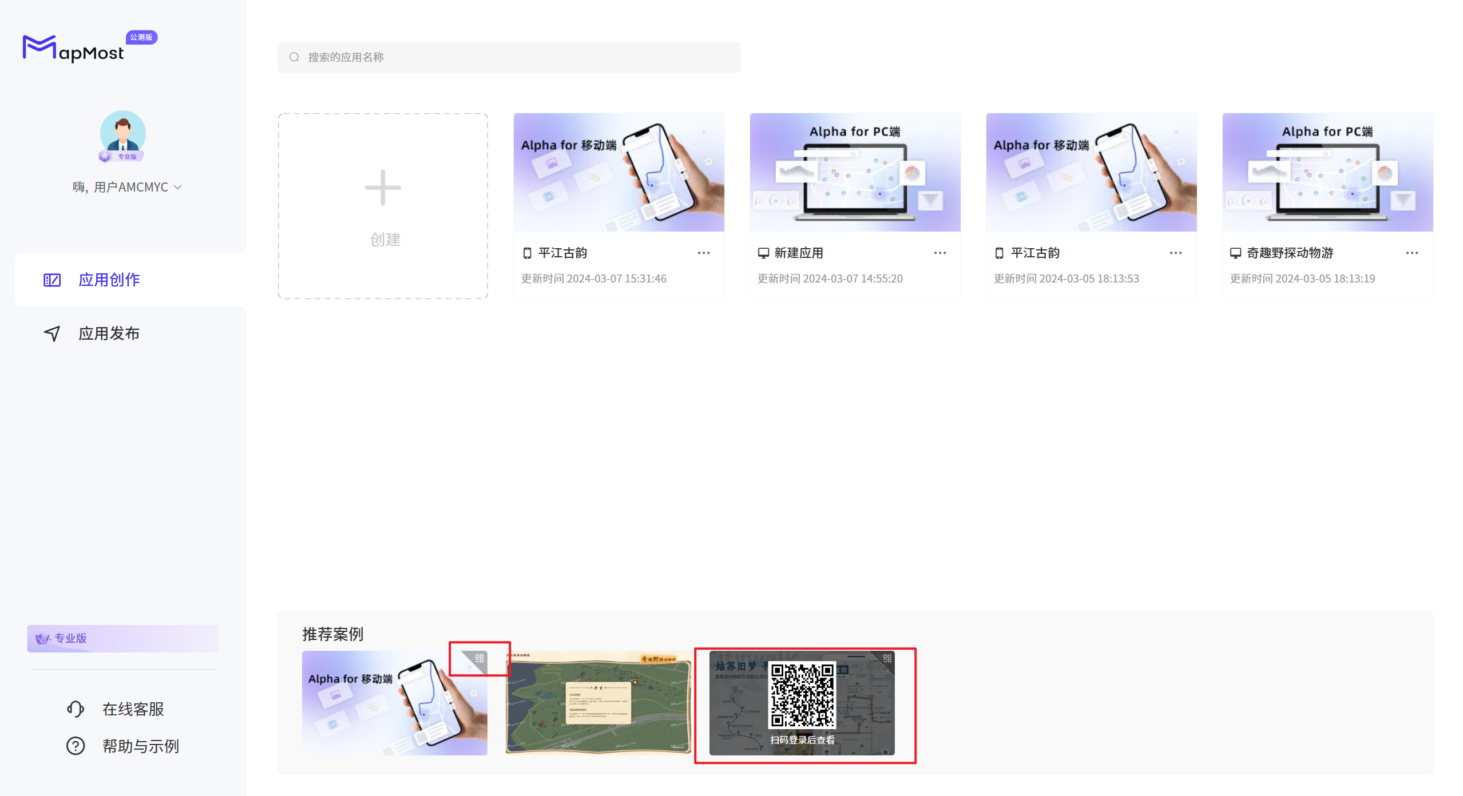Viewport: 1463px width, 796px height.
Task: Open more options for 平江古韵 updated 18:13:53
Action: point(1176,253)
